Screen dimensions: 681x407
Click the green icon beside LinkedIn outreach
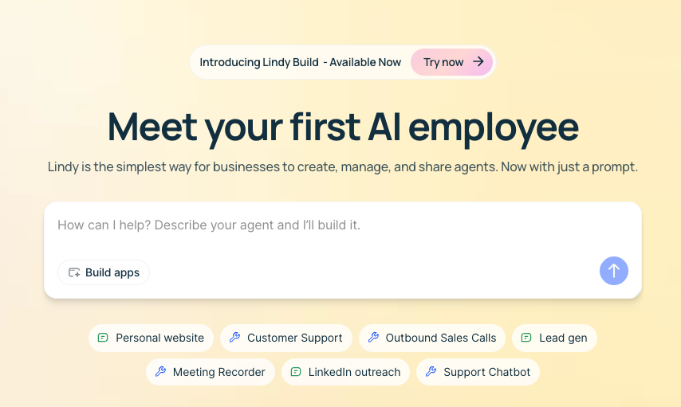tap(296, 371)
